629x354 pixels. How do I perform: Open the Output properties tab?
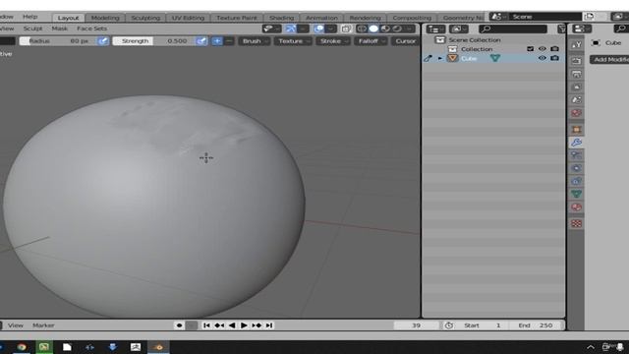click(x=577, y=74)
